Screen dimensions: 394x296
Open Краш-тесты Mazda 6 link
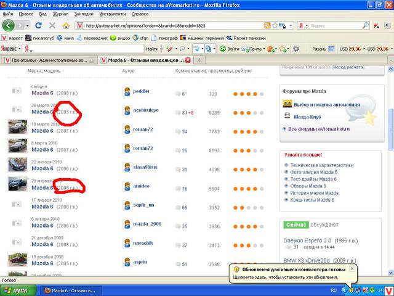pyautogui.click(x=312, y=200)
